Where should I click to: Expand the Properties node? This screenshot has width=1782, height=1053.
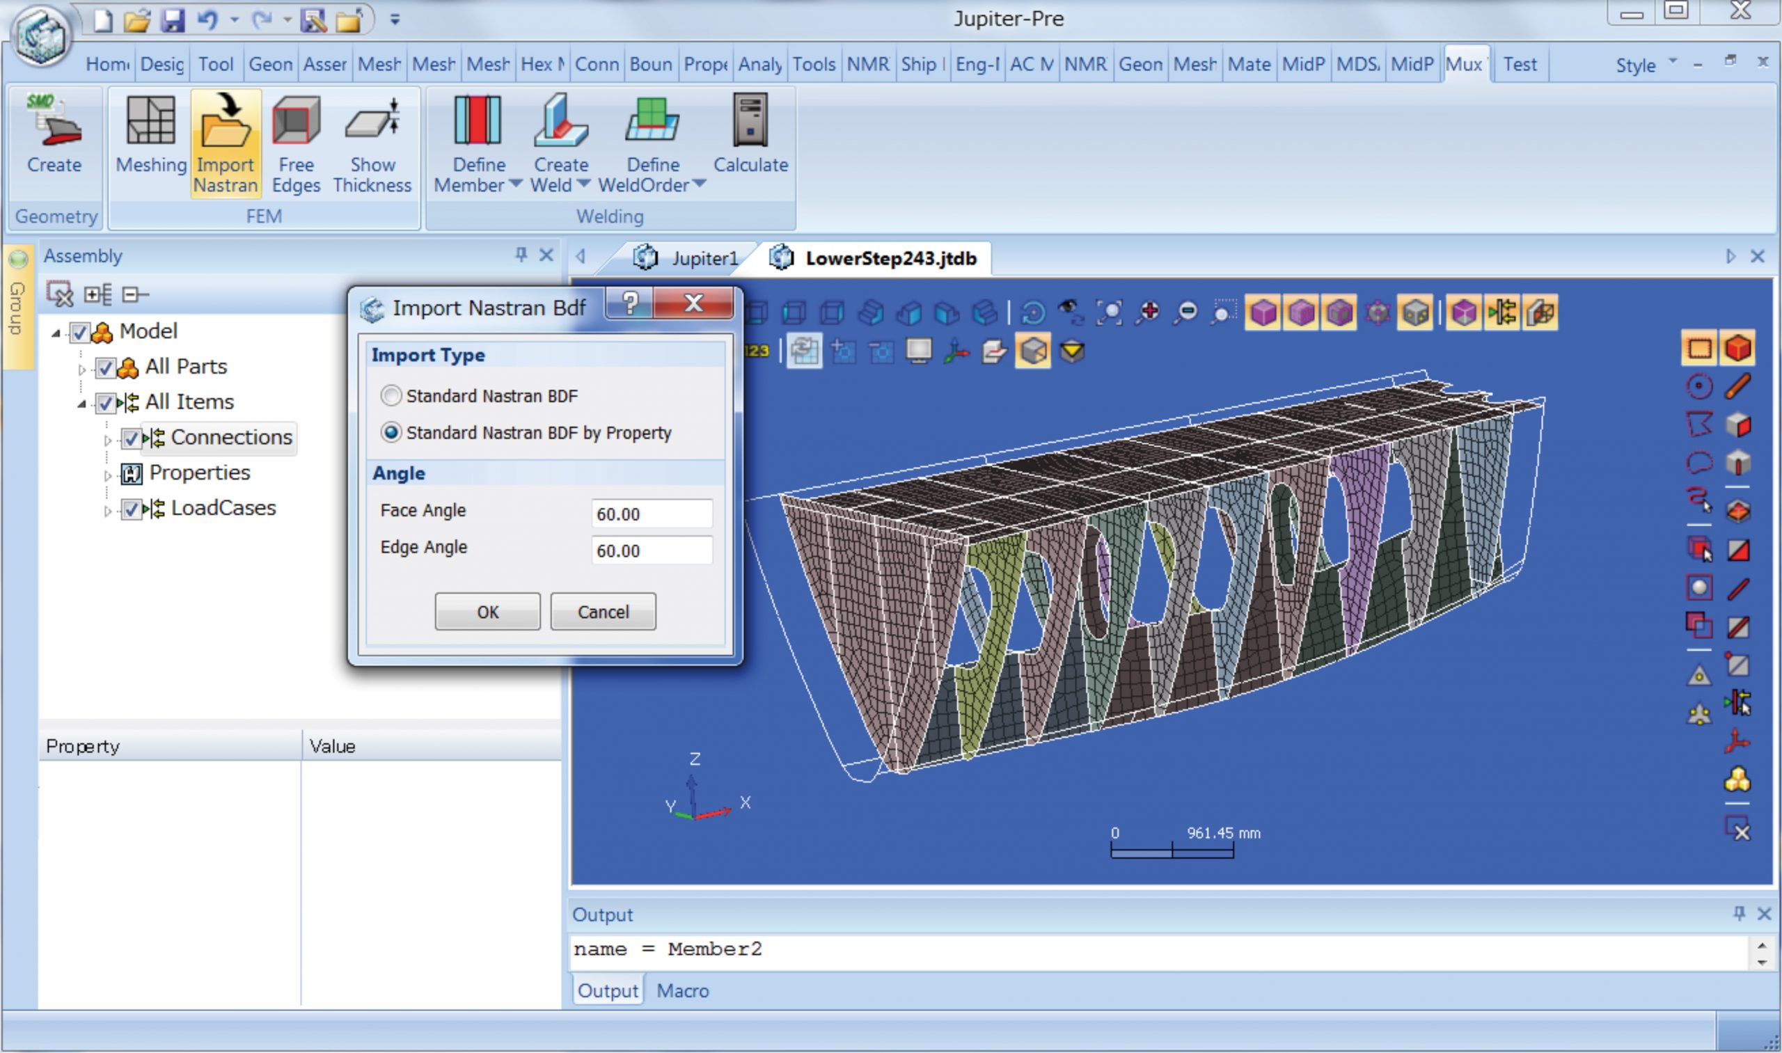point(107,475)
